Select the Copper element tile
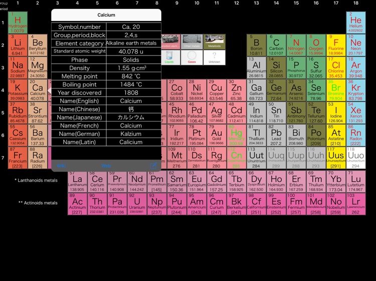The image size is (376, 281). click(x=217, y=90)
